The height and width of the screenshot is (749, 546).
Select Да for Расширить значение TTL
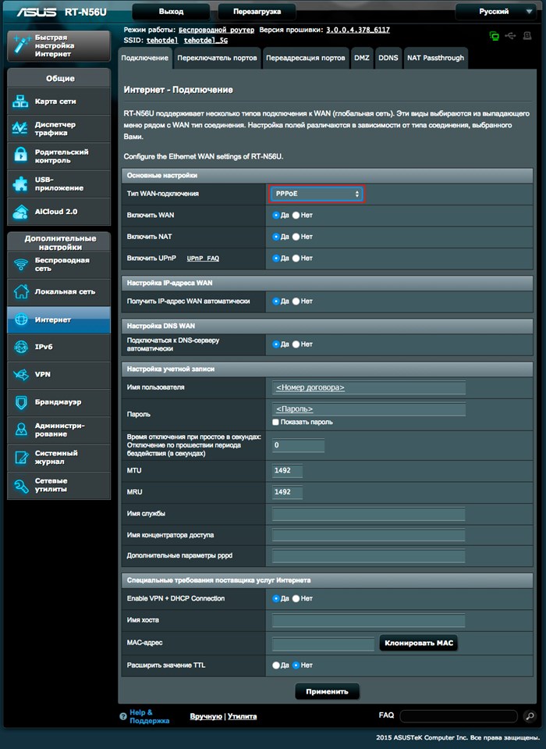point(275,665)
